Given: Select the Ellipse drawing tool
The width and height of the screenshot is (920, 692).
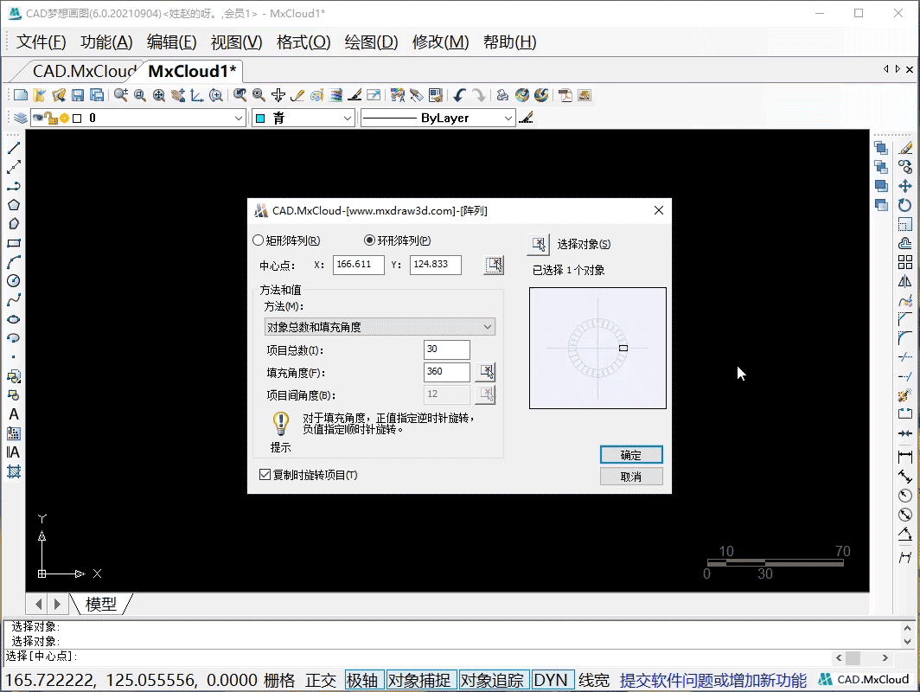Looking at the screenshot, I should 14,319.
